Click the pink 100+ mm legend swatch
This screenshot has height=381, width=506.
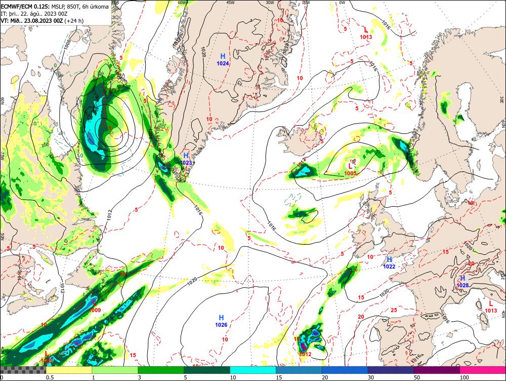[x=483, y=370]
